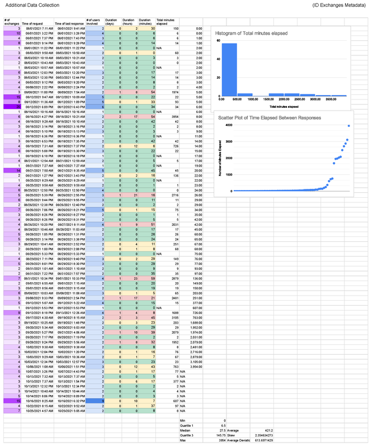Select the '09/12/2021 8:18 PM' request cell
This screenshot has height=447, width=373.
point(37,313)
